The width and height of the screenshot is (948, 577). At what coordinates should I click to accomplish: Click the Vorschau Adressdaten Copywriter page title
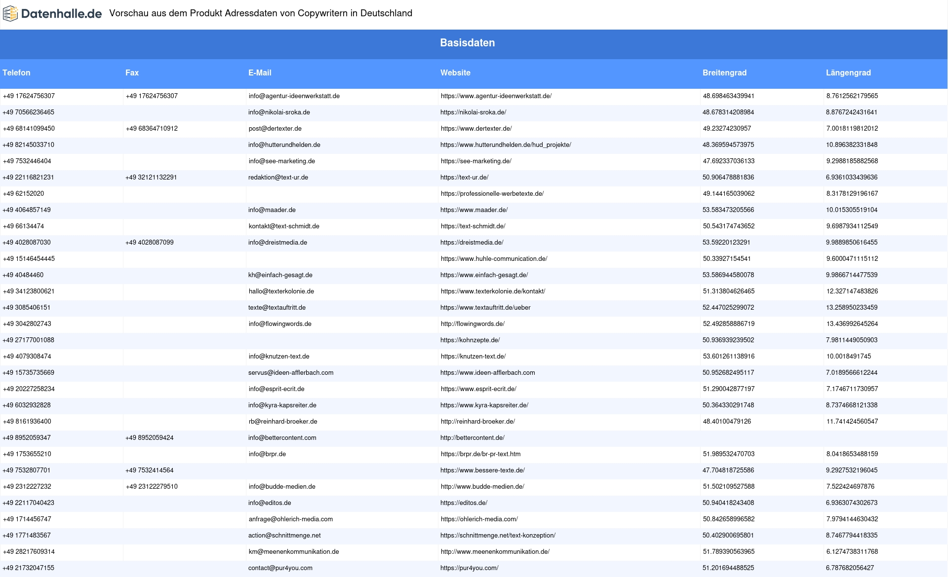pos(261,13)
